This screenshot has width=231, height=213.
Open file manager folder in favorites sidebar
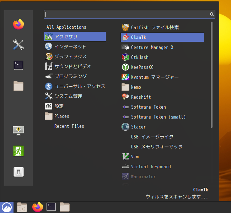18,86
